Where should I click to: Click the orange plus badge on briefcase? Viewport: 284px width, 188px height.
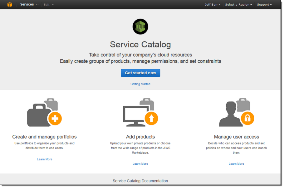tap(55, 119)
